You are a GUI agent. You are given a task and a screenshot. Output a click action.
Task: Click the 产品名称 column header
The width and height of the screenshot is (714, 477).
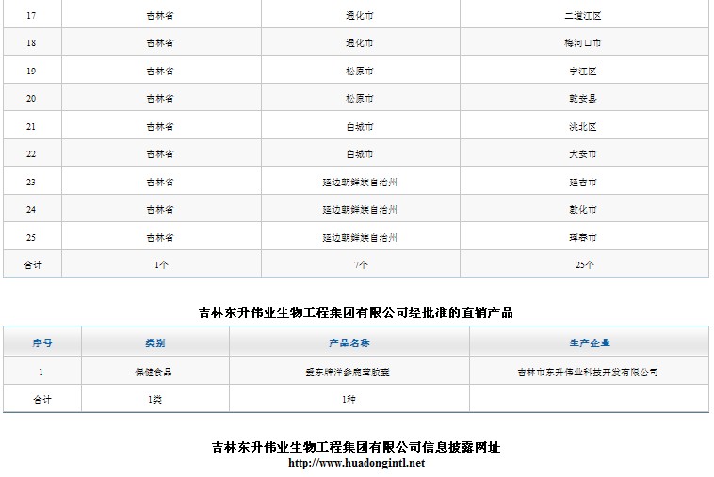click(349, 343)
